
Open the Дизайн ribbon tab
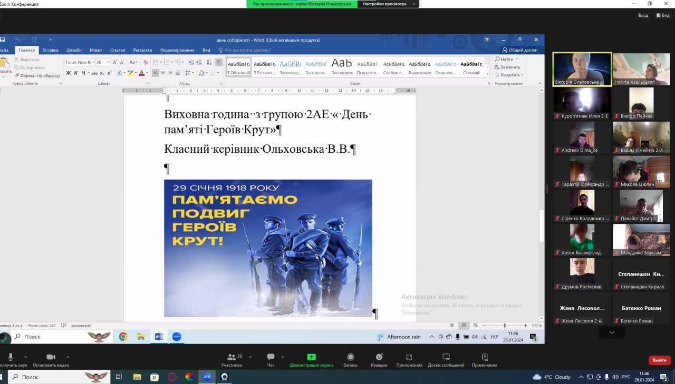[x=74, y=50]
